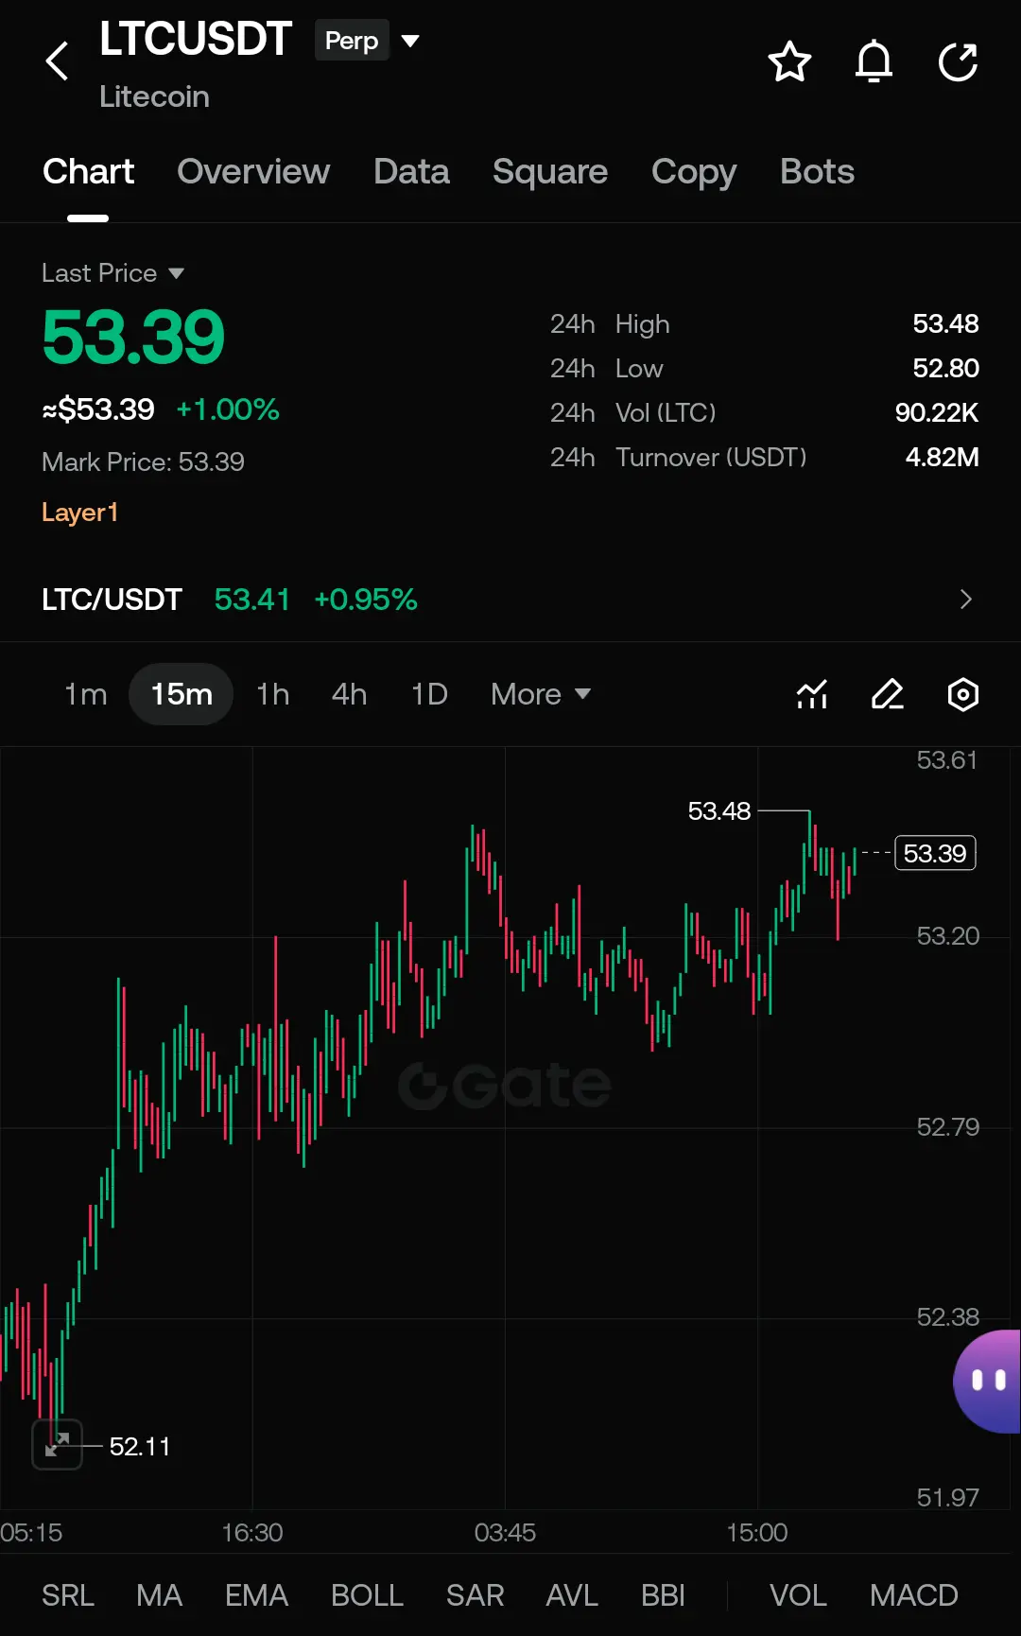Open chart settings hexagon icon
Image resolution: width=1021 pixels, height=1636 pixels.
963,695
